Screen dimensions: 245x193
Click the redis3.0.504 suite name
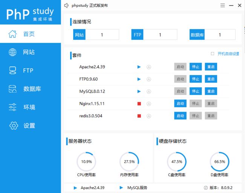90,116
